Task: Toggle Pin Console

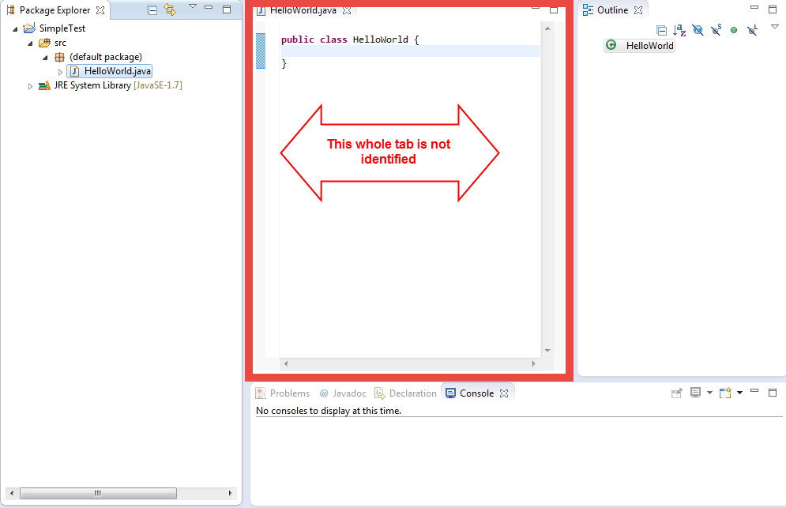Action: point(677,393)
